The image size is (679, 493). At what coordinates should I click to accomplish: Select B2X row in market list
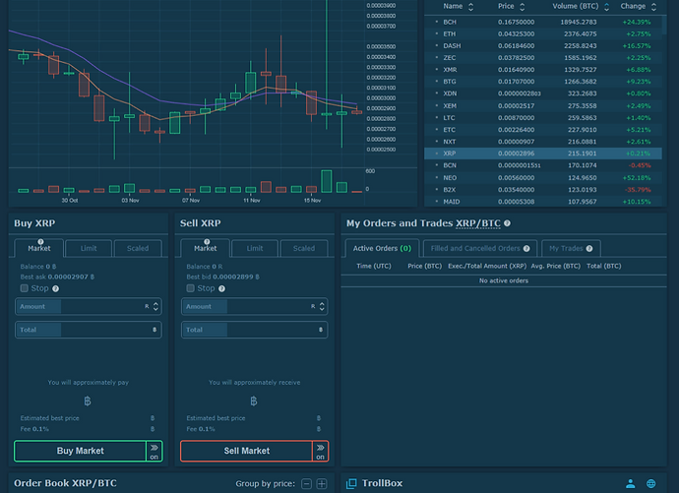coord(543,190)
